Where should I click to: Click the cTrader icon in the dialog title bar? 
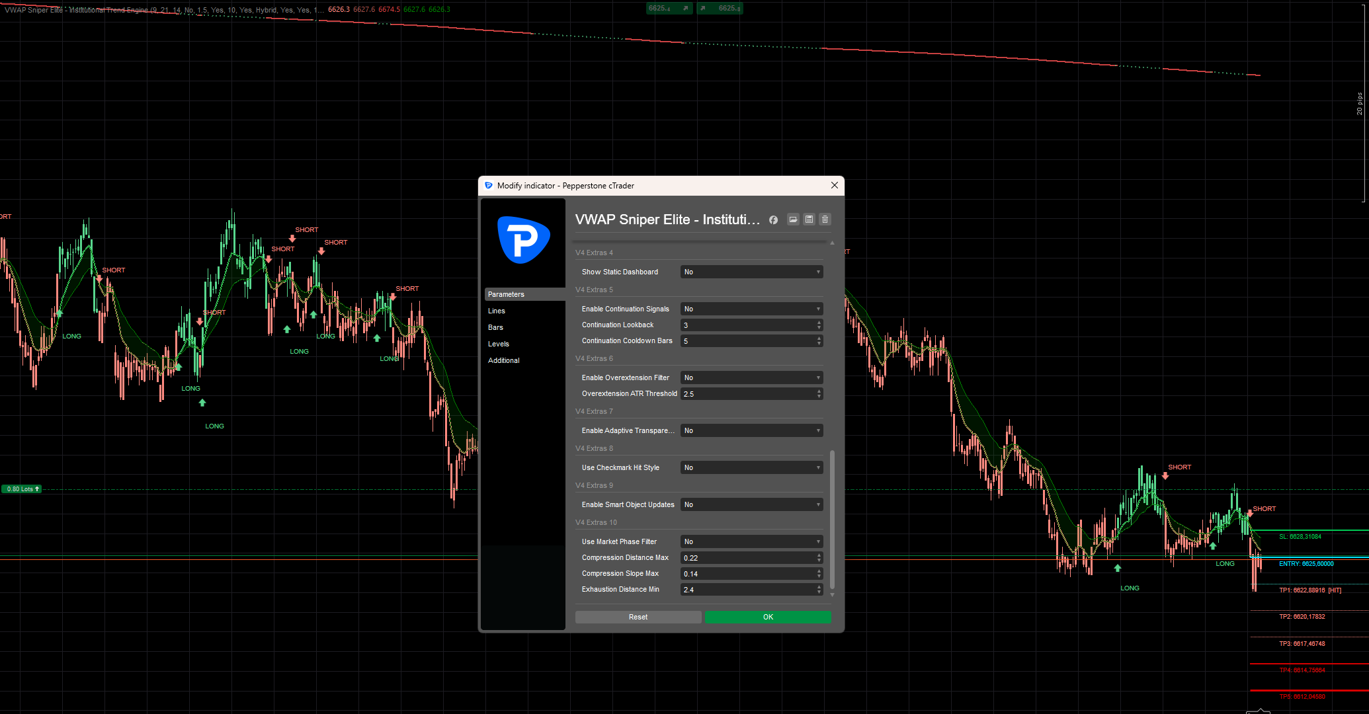tap(489, 186)
